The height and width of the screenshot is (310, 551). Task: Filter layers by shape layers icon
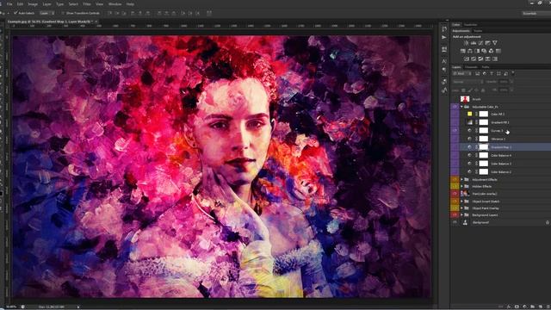pyautogui.click(x=498, y=73)
